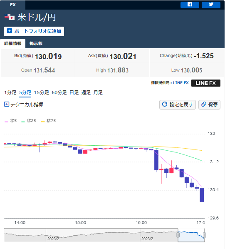Click the black LINE FX logo banner

coord(205,83)
